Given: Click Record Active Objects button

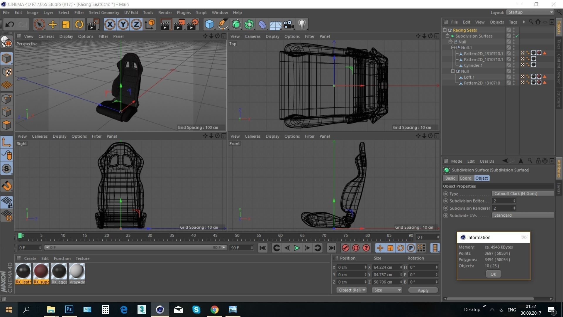Looking at the screenshot, I should tap(346, 248).
